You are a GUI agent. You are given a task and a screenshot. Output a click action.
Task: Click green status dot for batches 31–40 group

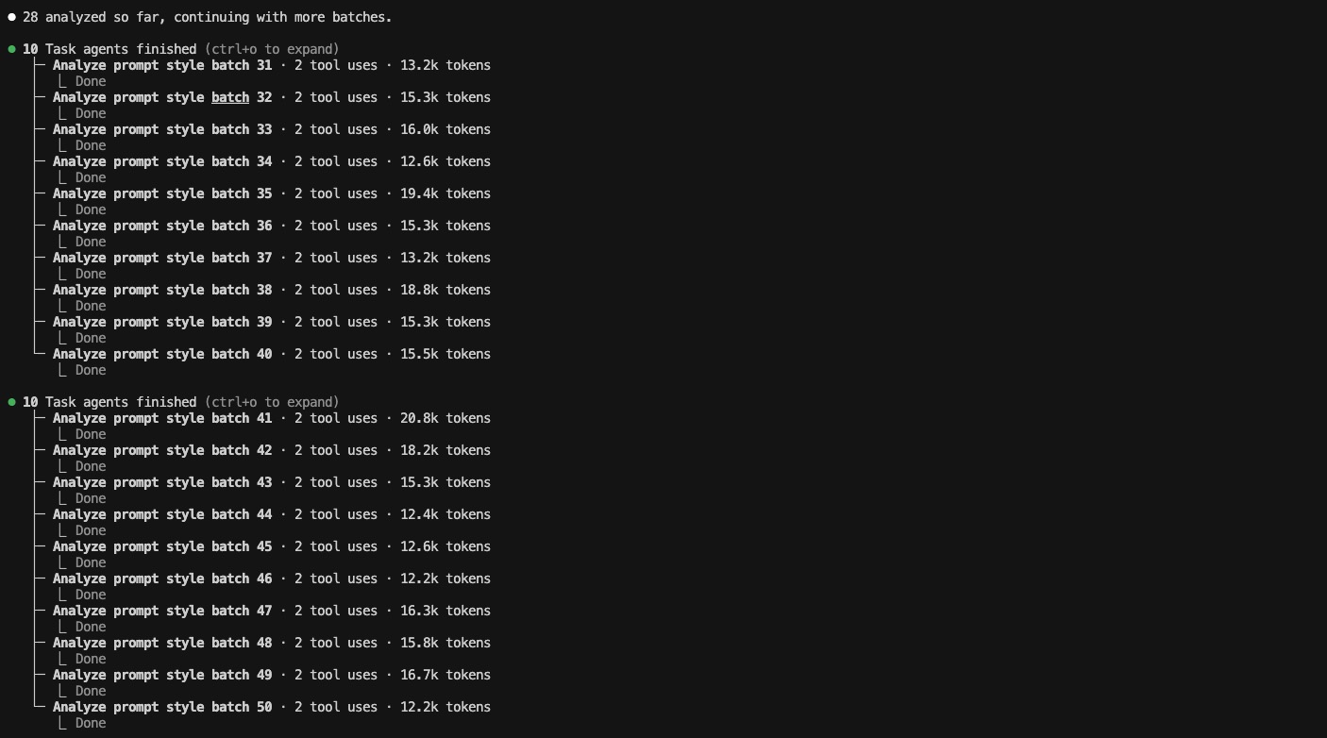(11, 49)
